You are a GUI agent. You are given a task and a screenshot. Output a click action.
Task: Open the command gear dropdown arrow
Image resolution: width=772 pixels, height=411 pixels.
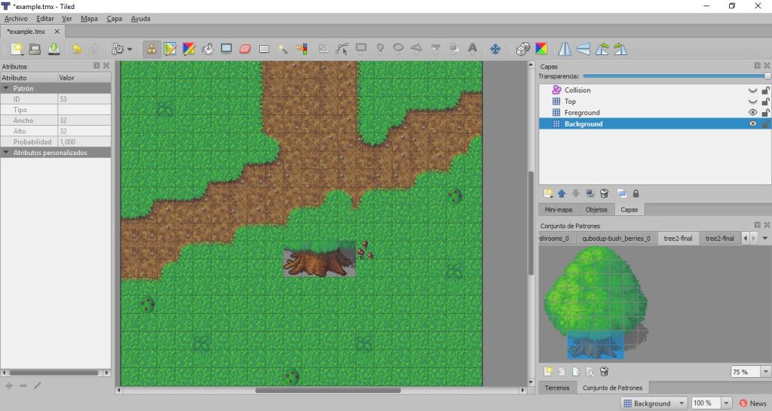(x=130, y=49)
